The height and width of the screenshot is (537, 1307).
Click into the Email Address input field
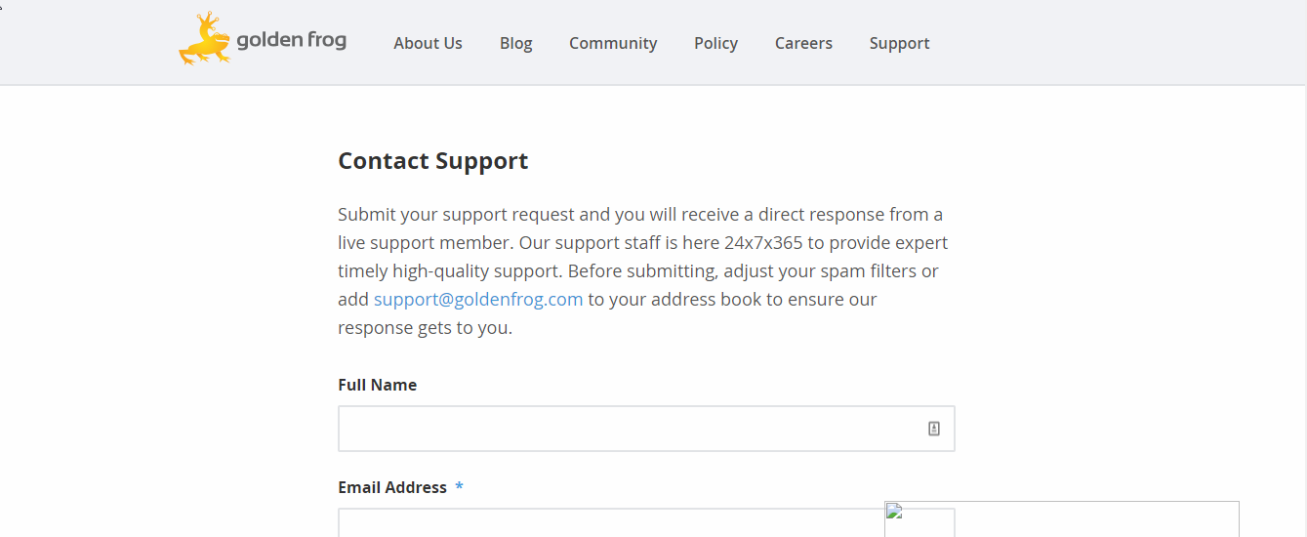click(611, 522)
